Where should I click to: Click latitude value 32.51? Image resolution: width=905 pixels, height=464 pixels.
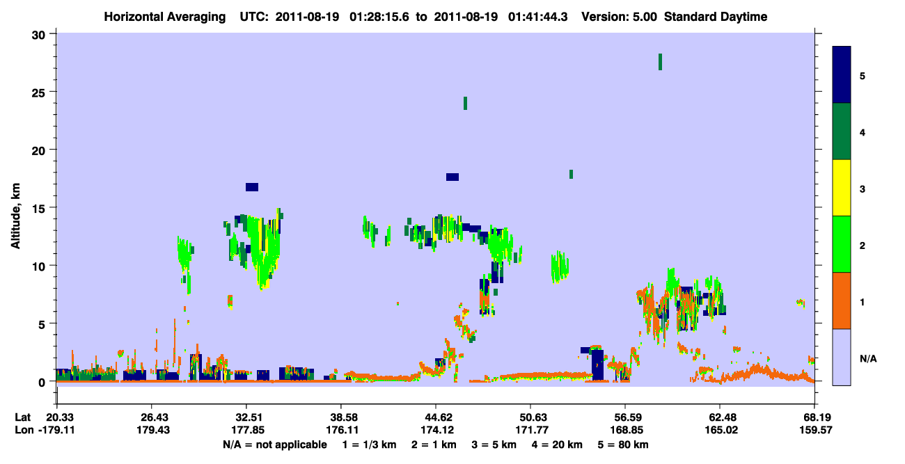(x=246, y=417)
